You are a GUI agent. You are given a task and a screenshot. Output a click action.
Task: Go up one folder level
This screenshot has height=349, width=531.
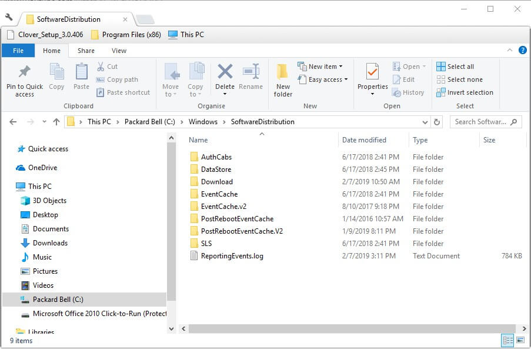56,122
